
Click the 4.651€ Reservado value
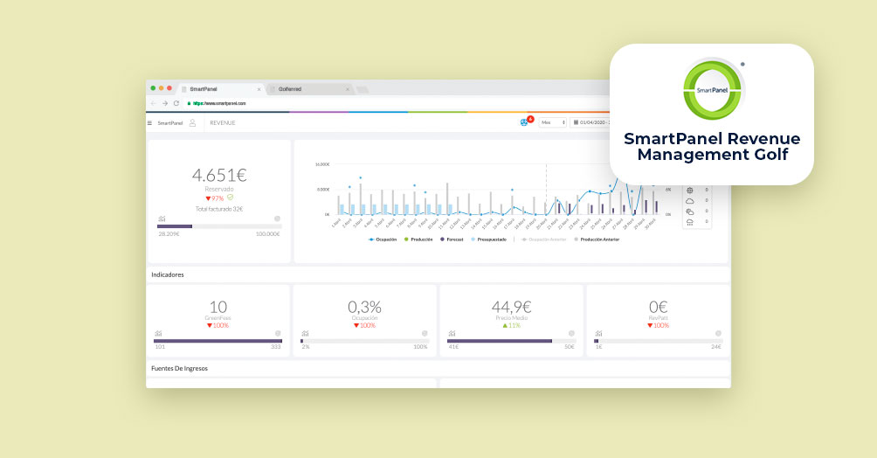pyautogui.click(x=219, y=176)
